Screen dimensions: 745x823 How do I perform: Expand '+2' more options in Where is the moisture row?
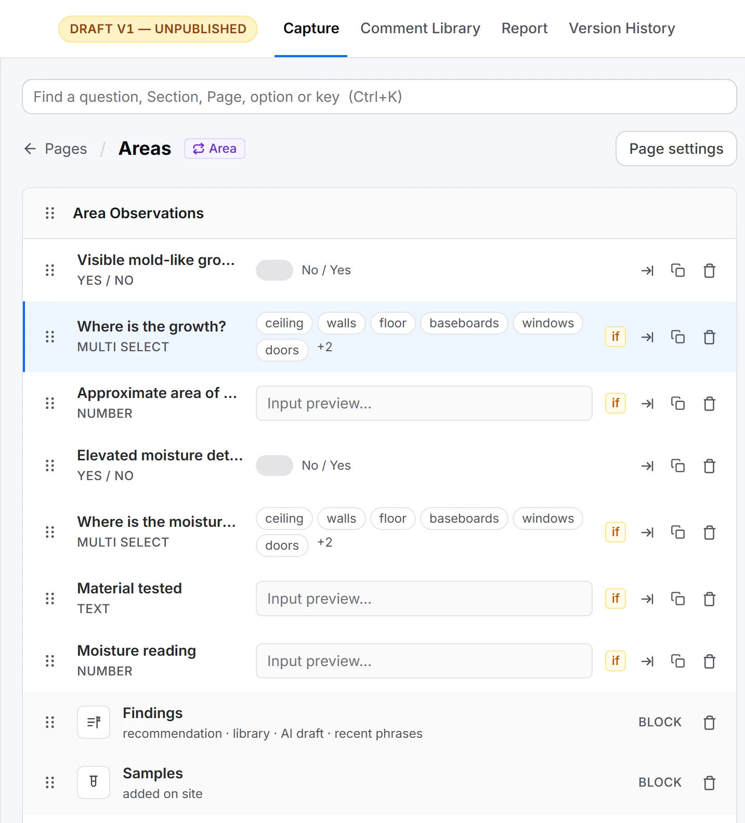pyautogui.click(x=325, y=542)
